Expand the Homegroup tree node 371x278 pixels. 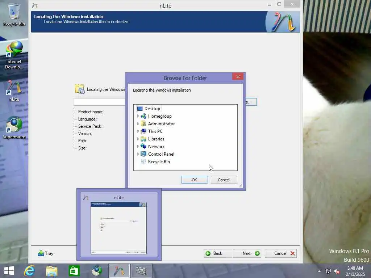[138, 116]
